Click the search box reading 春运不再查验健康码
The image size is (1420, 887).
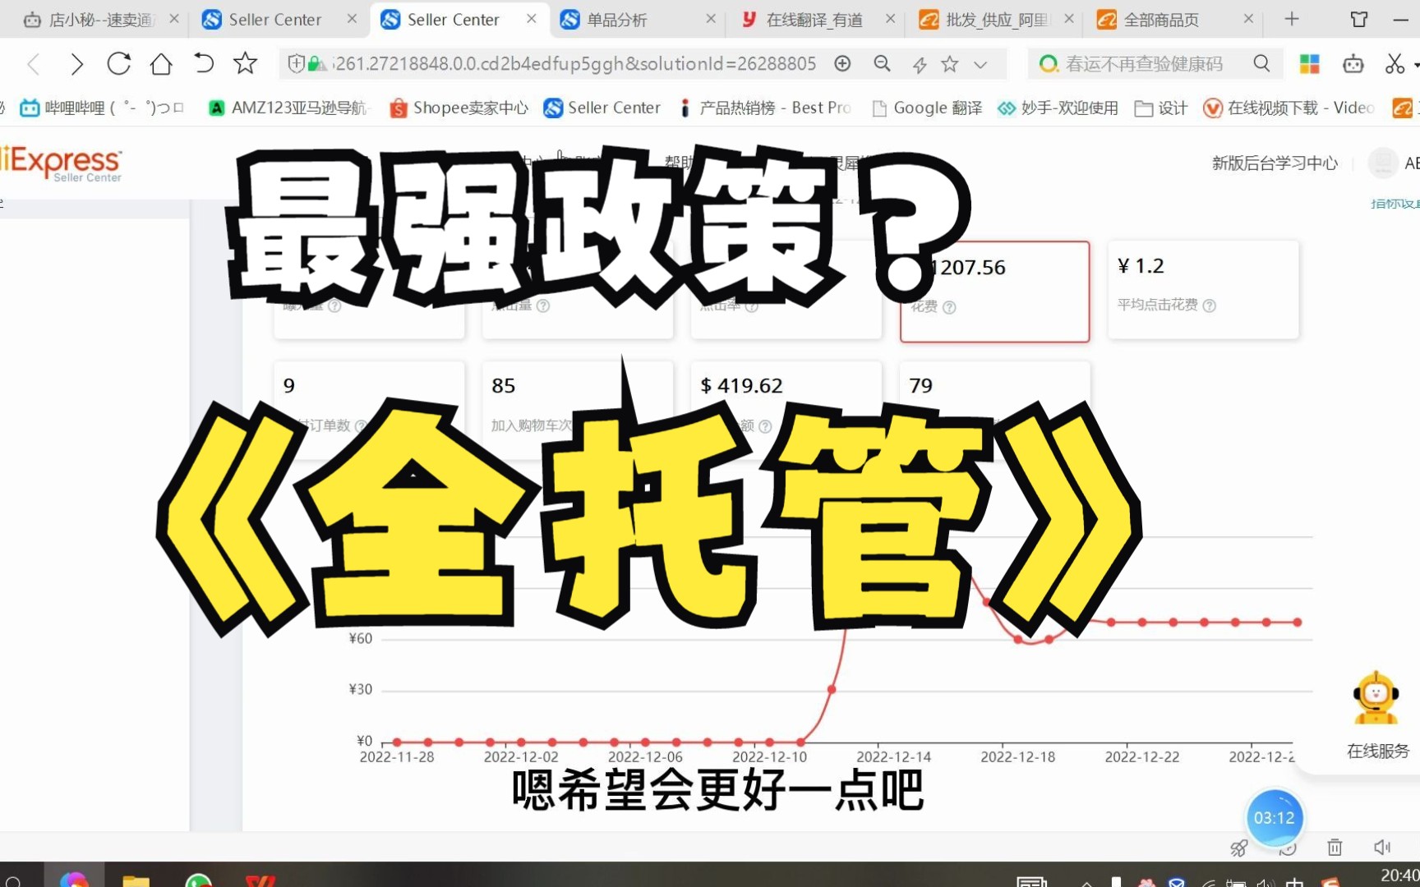(x=1144, y=63)
